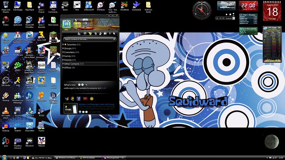Open the Windows Live Messenger is back article link
This screenshot has width=285, height=160.
click(x=97, y=104)
